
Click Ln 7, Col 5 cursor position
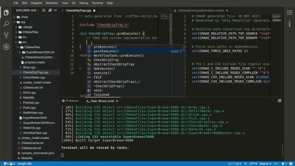tap(235, 164)
